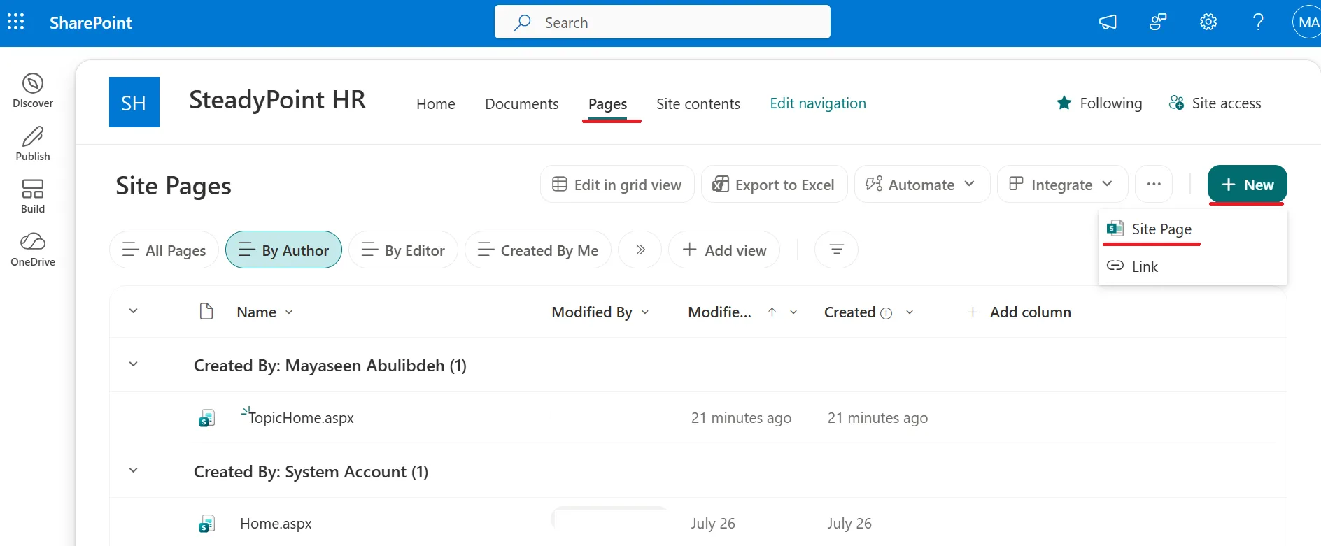1321x546 pixels.
Task: Open the Modified column dropdown
Action: pyautogui.click(x=793, y=312)
